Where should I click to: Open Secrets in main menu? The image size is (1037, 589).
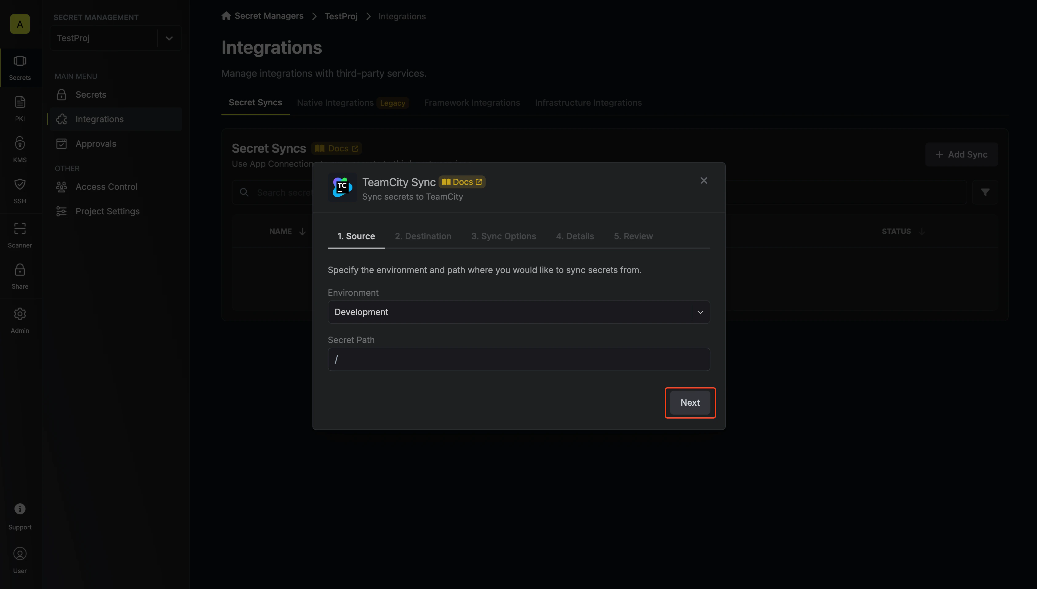click(x=116, y=94)
